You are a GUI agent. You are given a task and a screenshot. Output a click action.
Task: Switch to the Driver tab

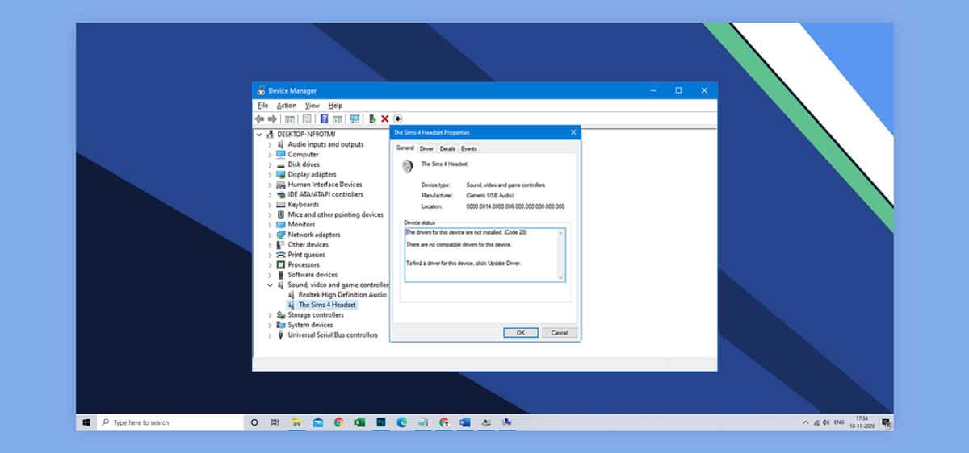426,148
